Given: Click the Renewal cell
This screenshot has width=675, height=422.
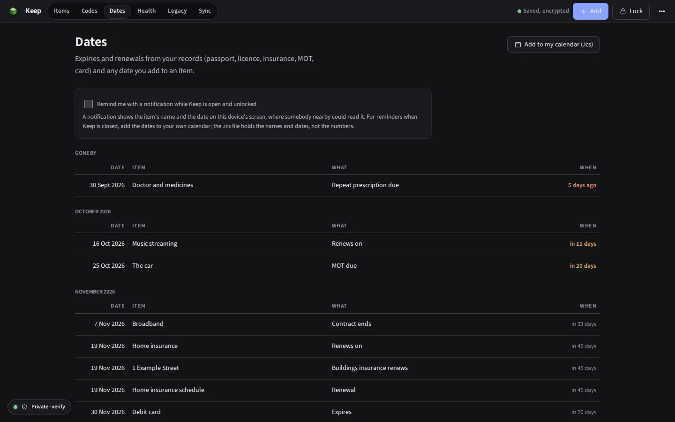Looking at the screenshot, I should (344, 390).
